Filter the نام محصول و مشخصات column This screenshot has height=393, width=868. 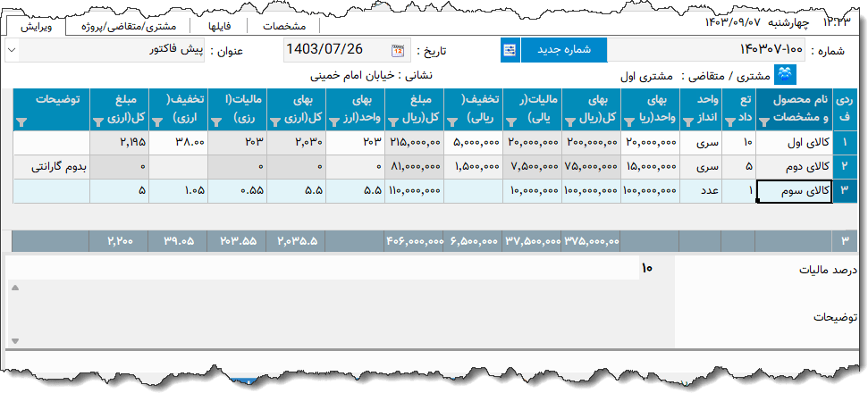pos(763,121)
